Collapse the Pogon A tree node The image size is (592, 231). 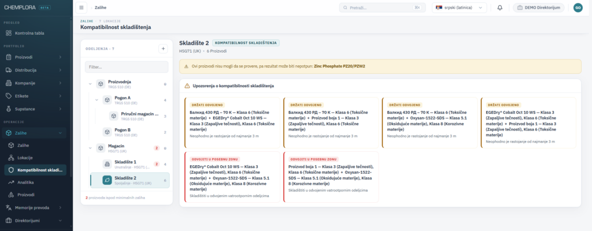click(97, 100)
